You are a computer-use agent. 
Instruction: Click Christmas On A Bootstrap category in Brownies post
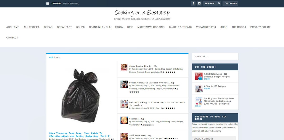click(x=155, y=87)
